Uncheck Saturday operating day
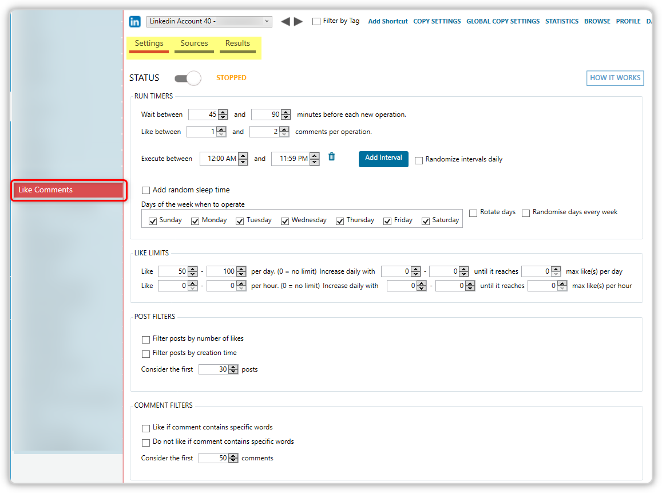662x493 pixels. pyautogui.click(x=426, y=221)
